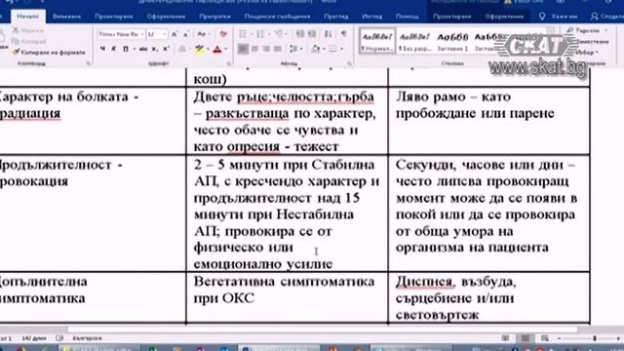Screen dimensions: 624x351
Task: Align text left
Action: pos(243,49)
